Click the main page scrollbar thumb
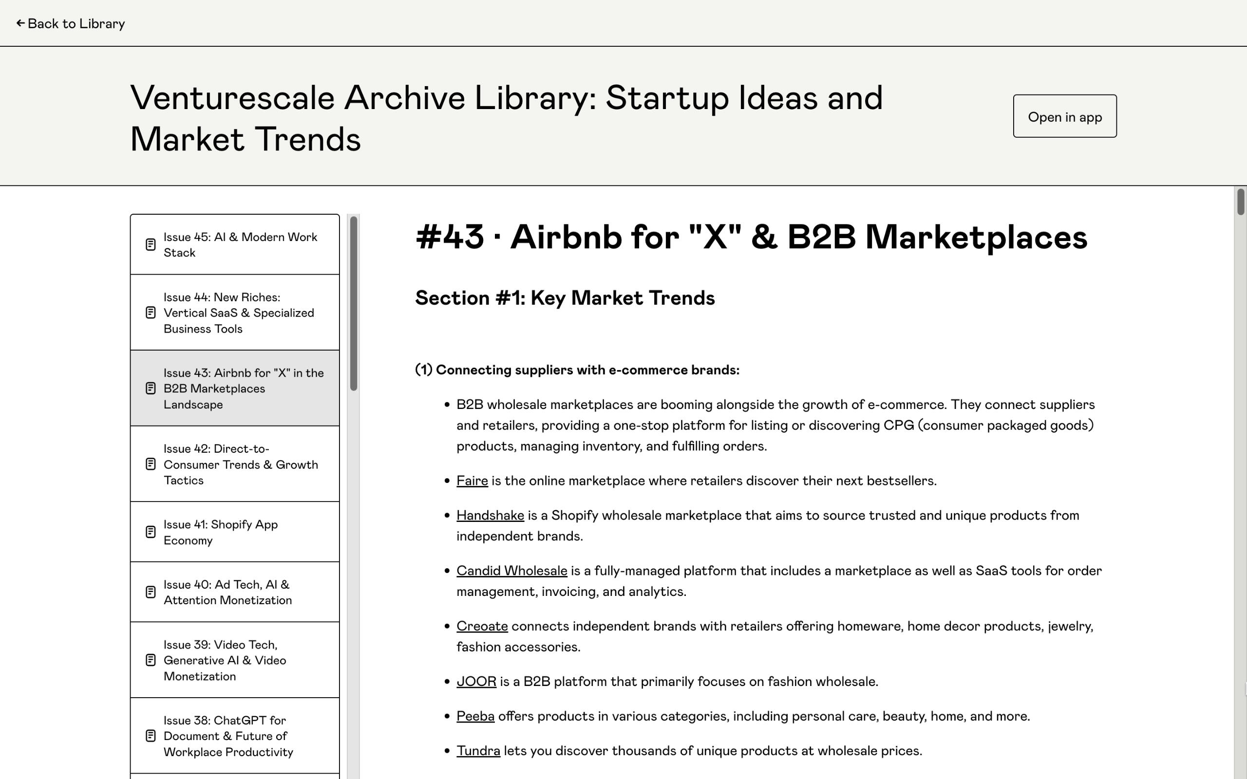This screenshot has width=1247, height=779. click(1240, 202)
